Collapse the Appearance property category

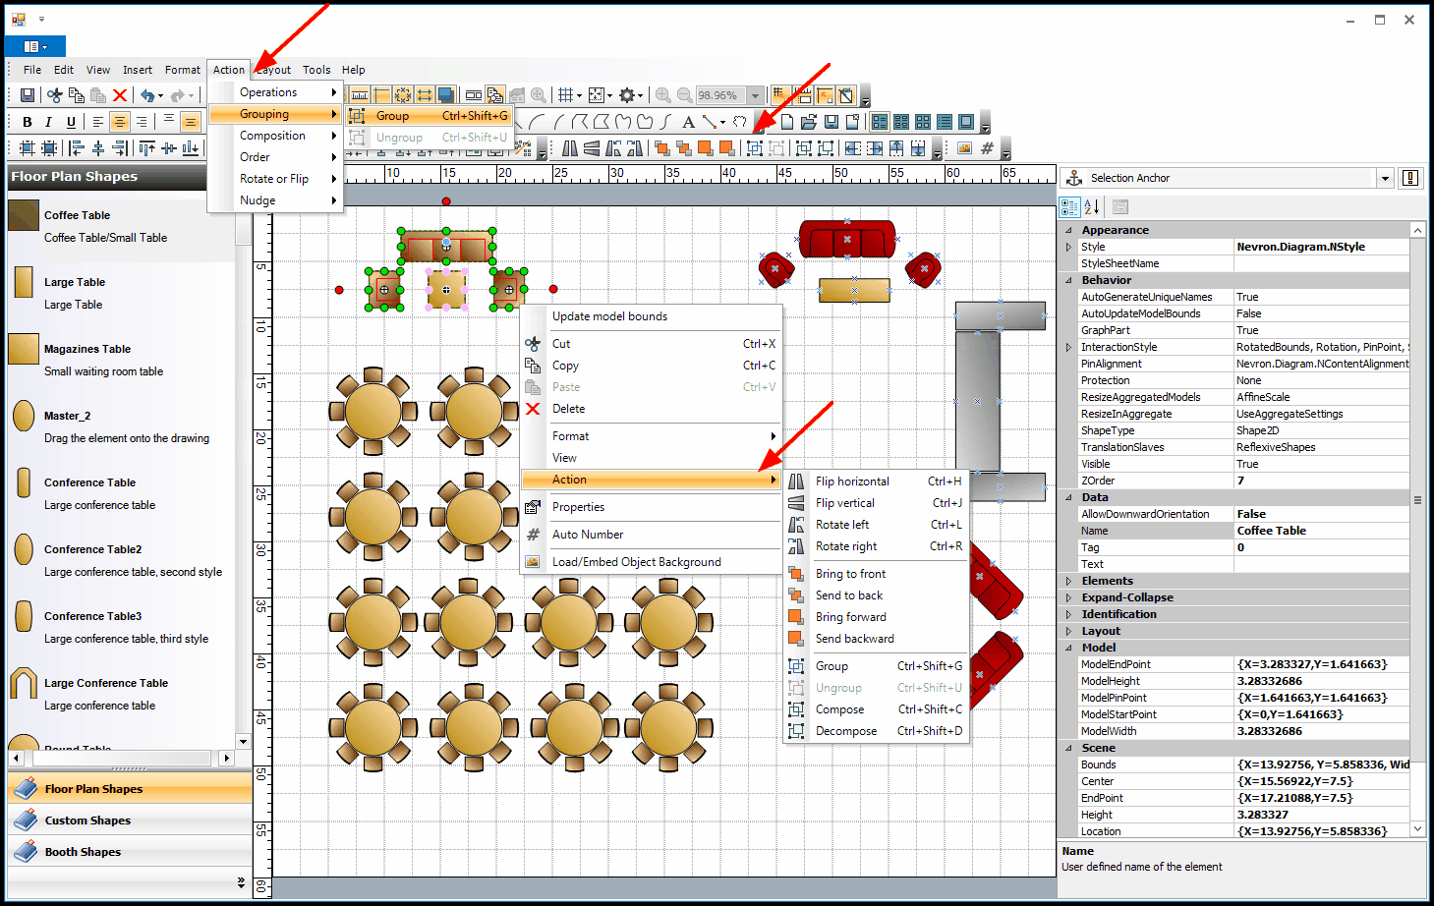coord(1068,230)
